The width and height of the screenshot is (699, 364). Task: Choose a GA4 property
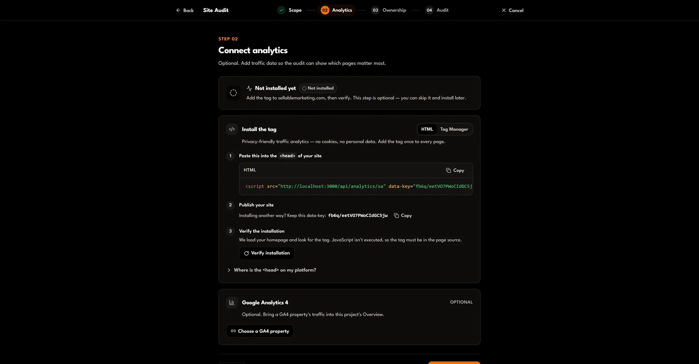(x=260, y=331)
